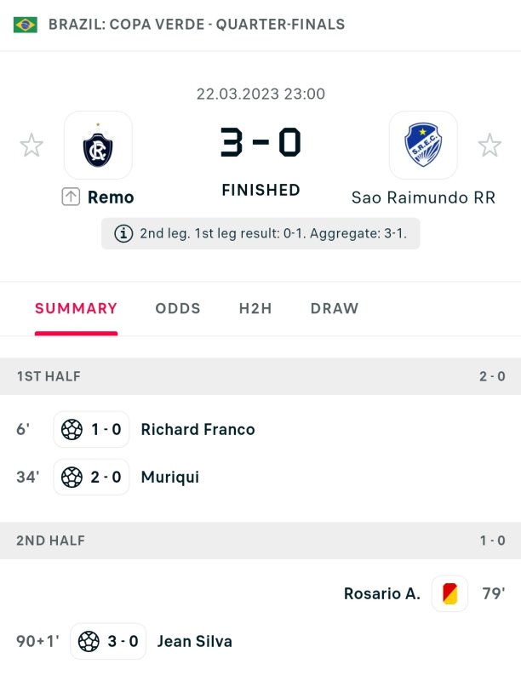The image size is (521, 681).
Task: Open player Muriqui
Action: coord(170,477)
